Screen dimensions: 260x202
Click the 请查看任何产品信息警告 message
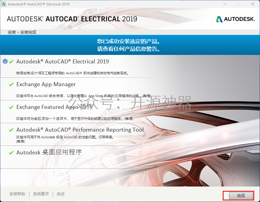[129, 49]
